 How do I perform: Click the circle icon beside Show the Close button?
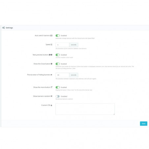pos(51,64)
